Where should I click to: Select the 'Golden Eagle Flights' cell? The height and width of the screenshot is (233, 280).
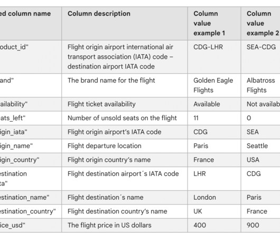click(x=214, y=85)
